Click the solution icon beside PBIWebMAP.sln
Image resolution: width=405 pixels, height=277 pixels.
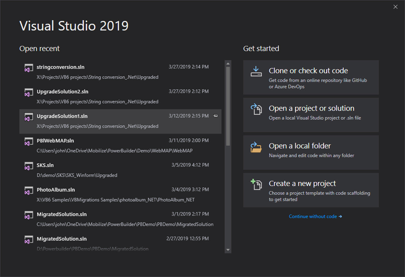29,141
